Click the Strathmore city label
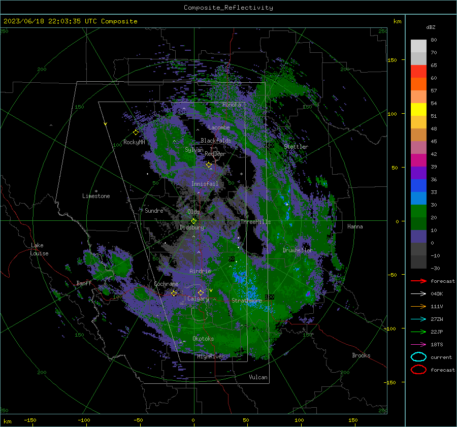Image resolution: width=457 pixels, height=427 pixels. coord(247,300)
